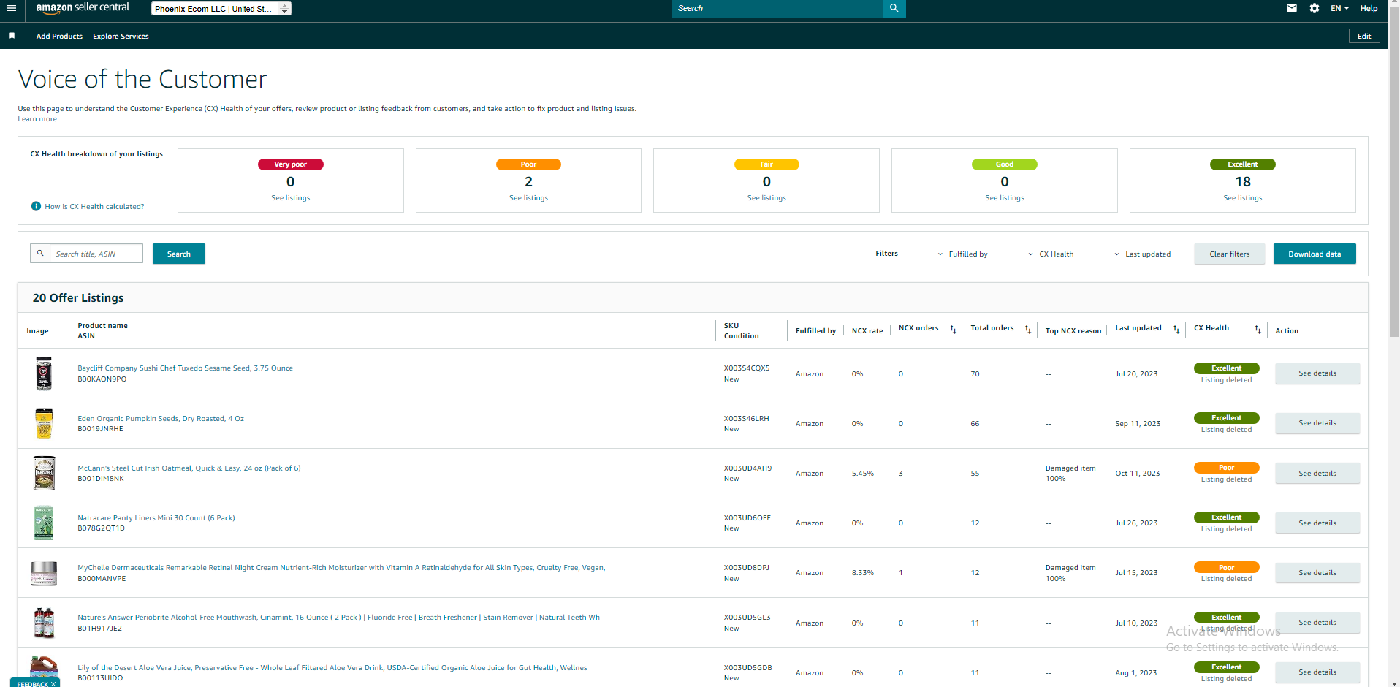Click the Natracare panty liners thumbnail

(x=44, y=523)
